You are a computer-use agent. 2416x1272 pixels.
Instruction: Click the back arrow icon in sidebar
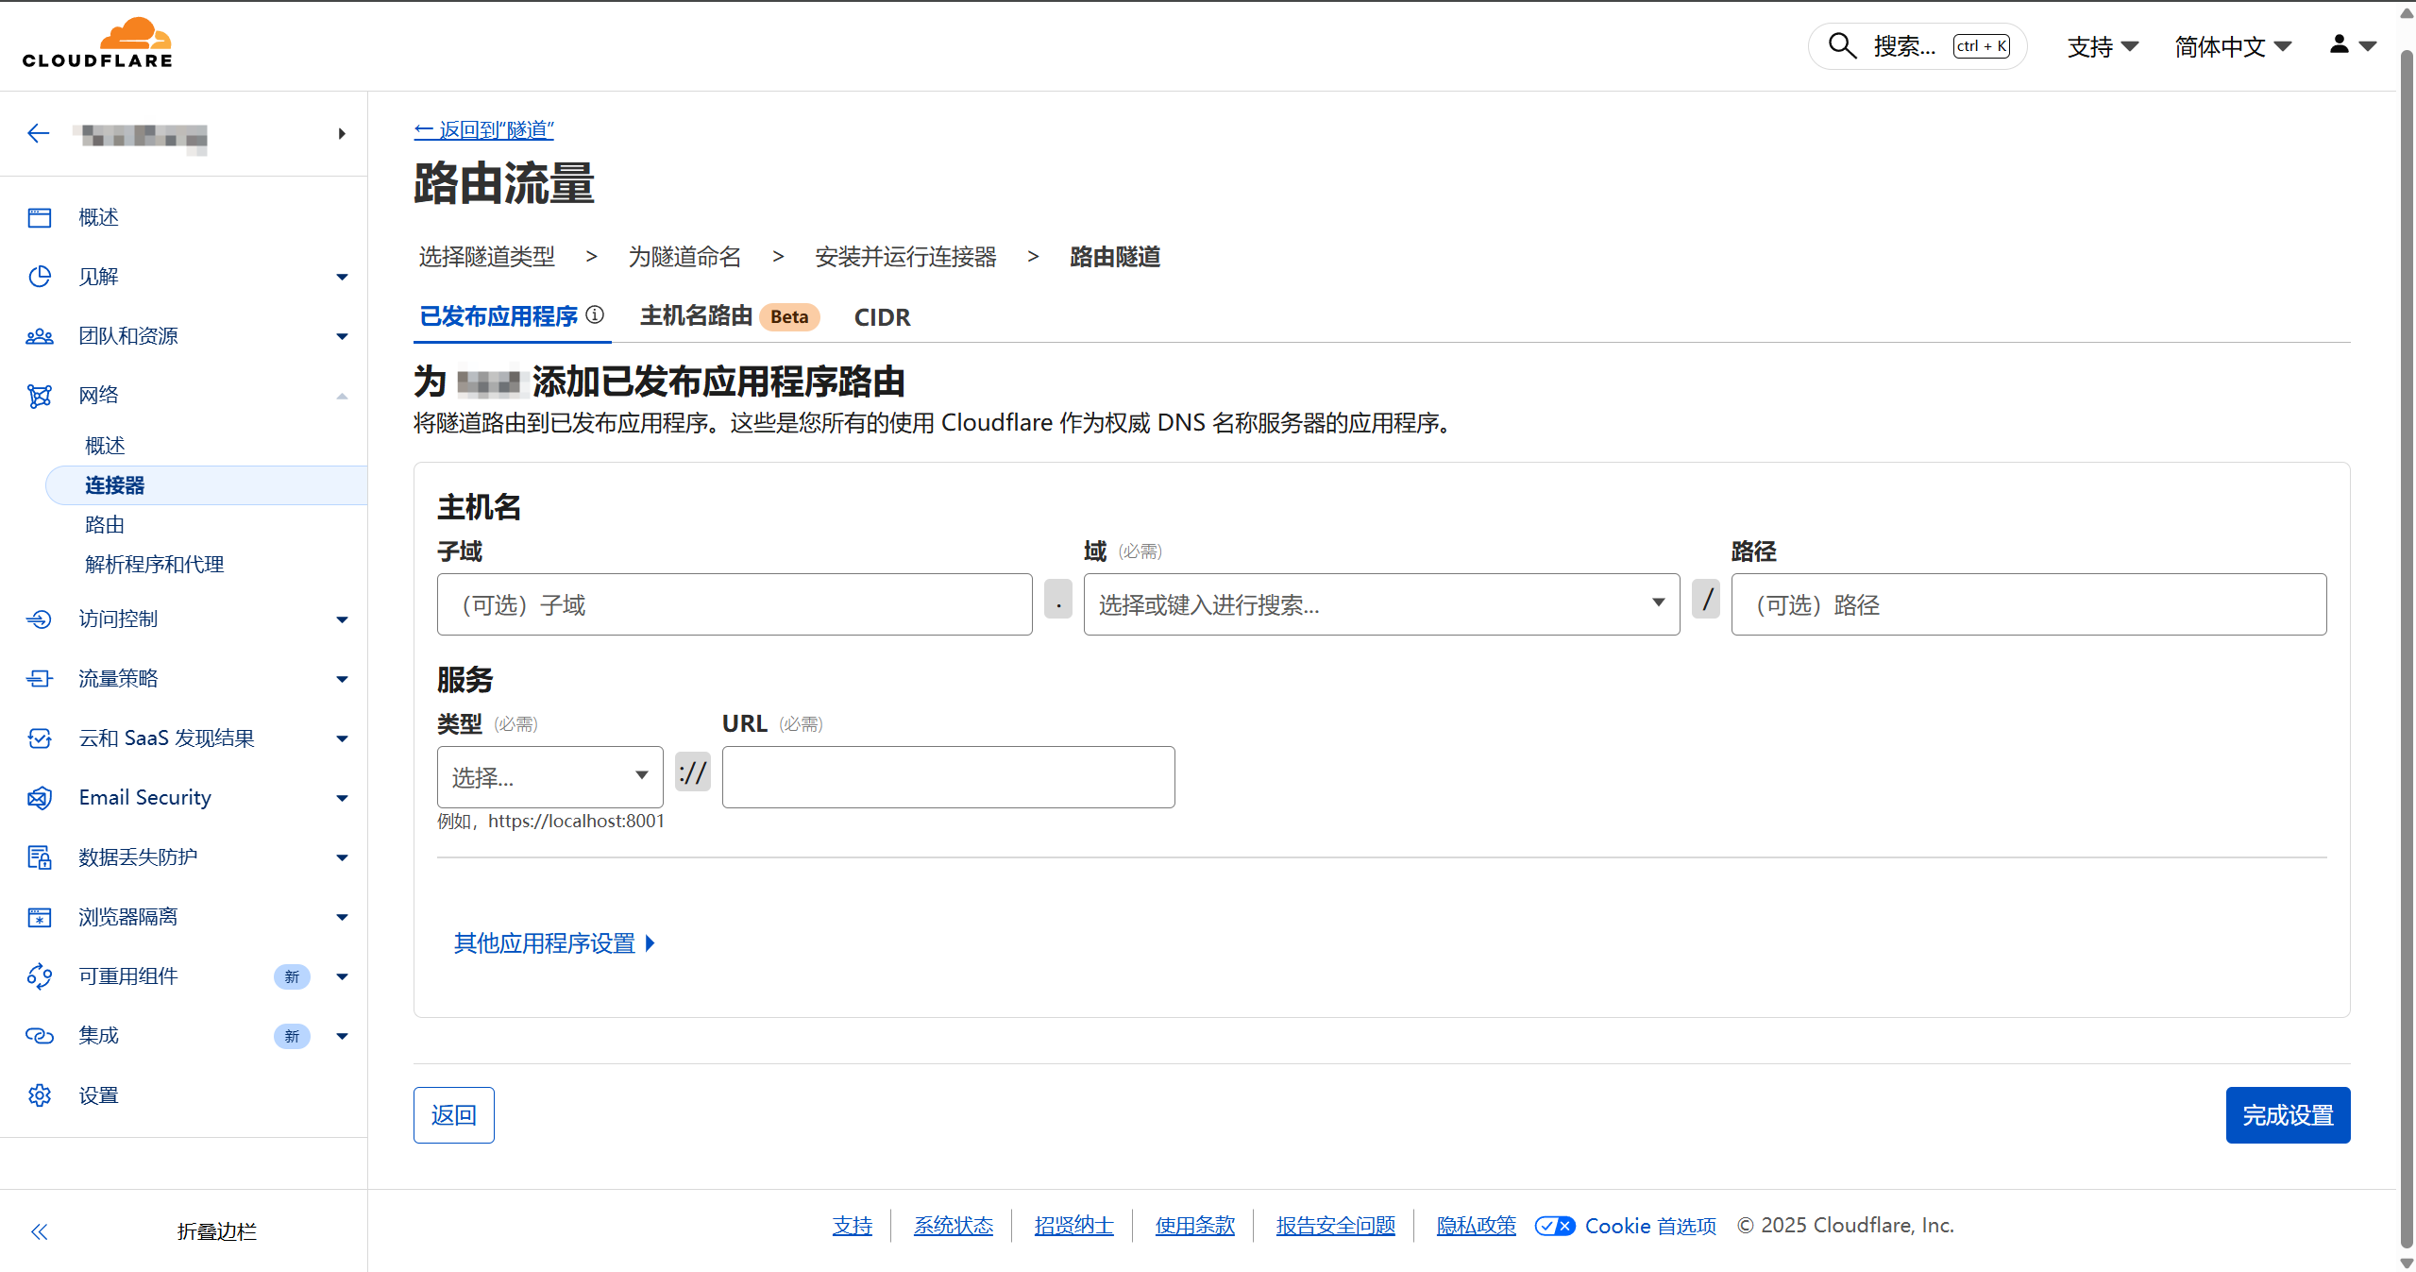[x=38, y=134]
